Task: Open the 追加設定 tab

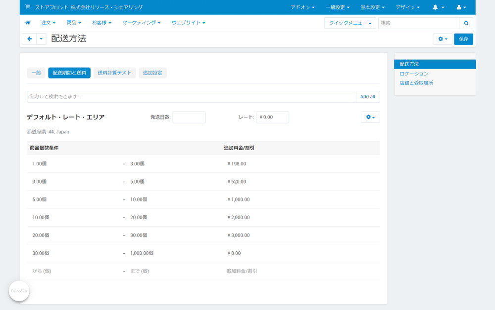Action: pyautogui.click(x=153, y=73)
